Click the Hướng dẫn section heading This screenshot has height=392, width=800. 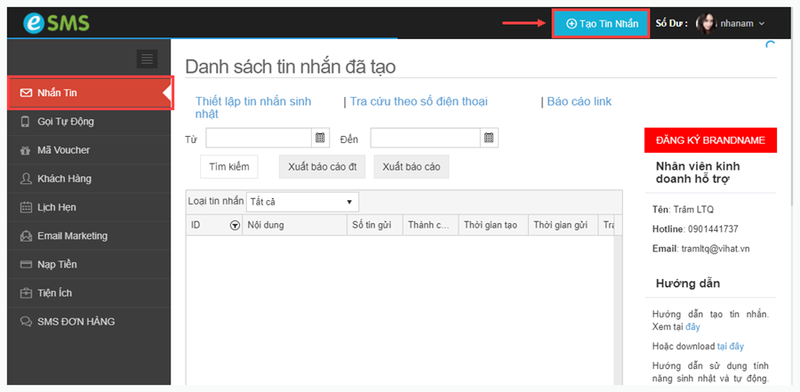click(x=688, y=284)
